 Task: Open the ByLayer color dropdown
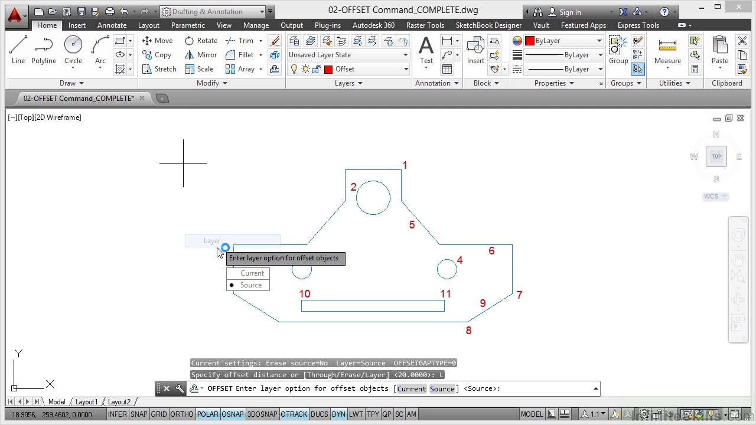pos(563,41)
